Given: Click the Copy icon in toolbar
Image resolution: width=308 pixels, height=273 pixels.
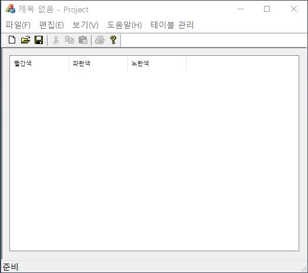Looking at the screenshot, I should tap(70, 40).
